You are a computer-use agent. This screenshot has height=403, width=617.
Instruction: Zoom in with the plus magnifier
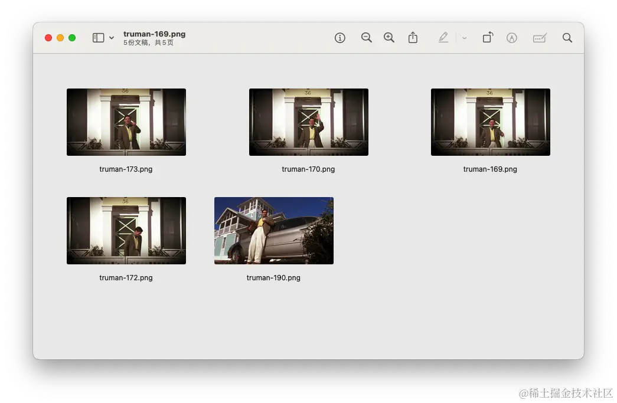pos(389,38)
